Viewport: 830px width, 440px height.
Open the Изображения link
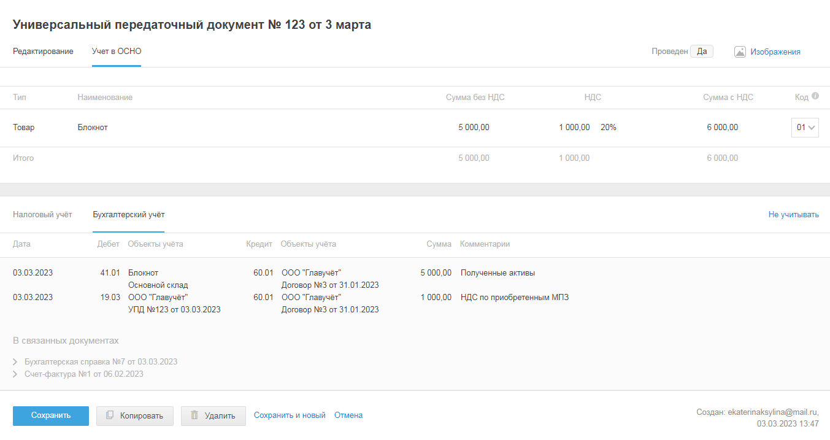point(775,52)
